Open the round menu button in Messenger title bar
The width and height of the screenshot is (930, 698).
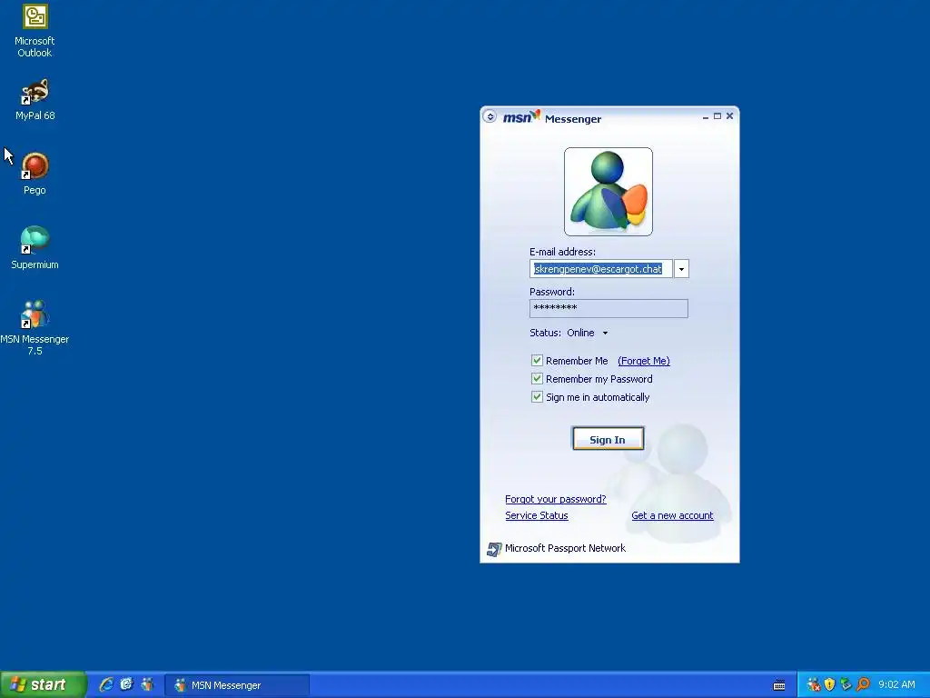[490, 116]
